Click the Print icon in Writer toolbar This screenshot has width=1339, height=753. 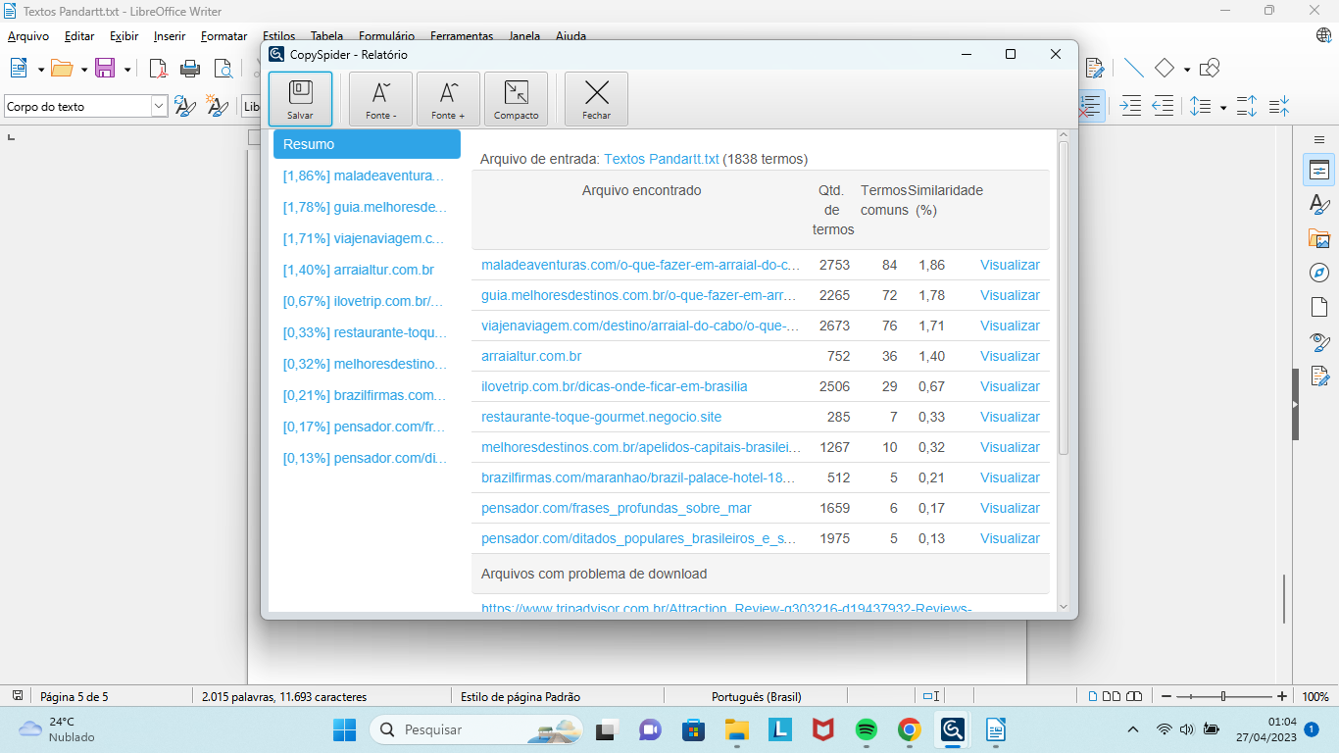190,69
